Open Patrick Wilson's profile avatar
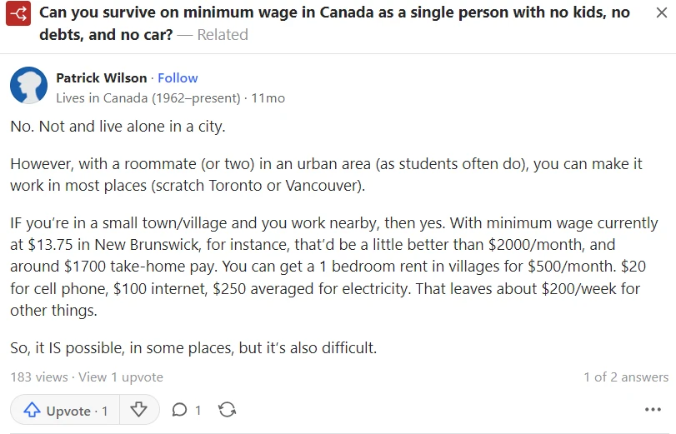This screenshot has width=676, height=434. 29,85
